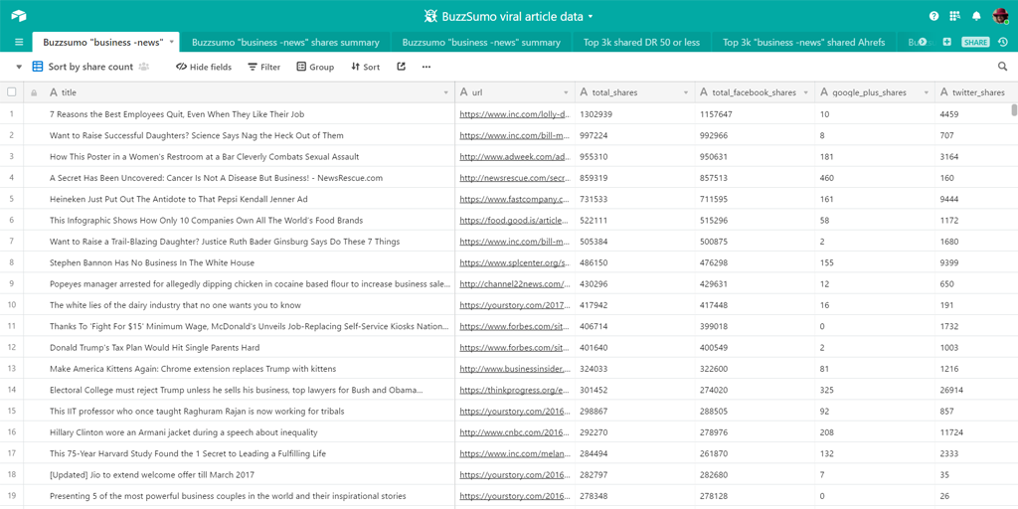Screen dimensions: 1018x509
Task: Open the Sort option
Action: click(x=366, y=67)
